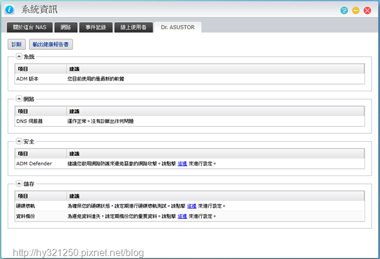
Task: Collapse the 網路 section
Action: (x=19, y=98)
